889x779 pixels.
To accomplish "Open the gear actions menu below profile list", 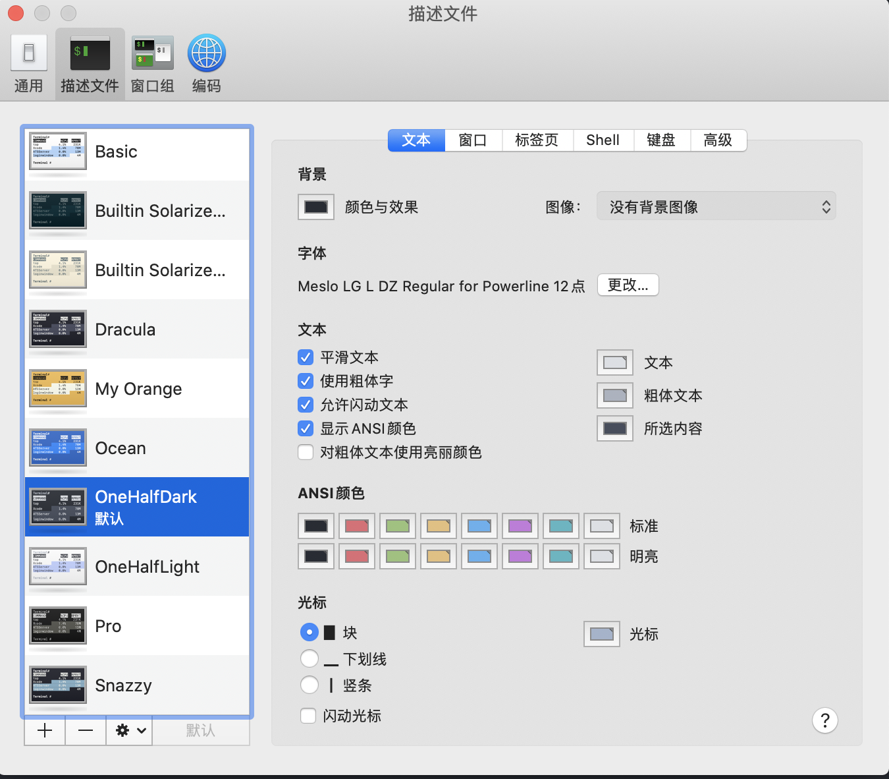I will [130, 730].
